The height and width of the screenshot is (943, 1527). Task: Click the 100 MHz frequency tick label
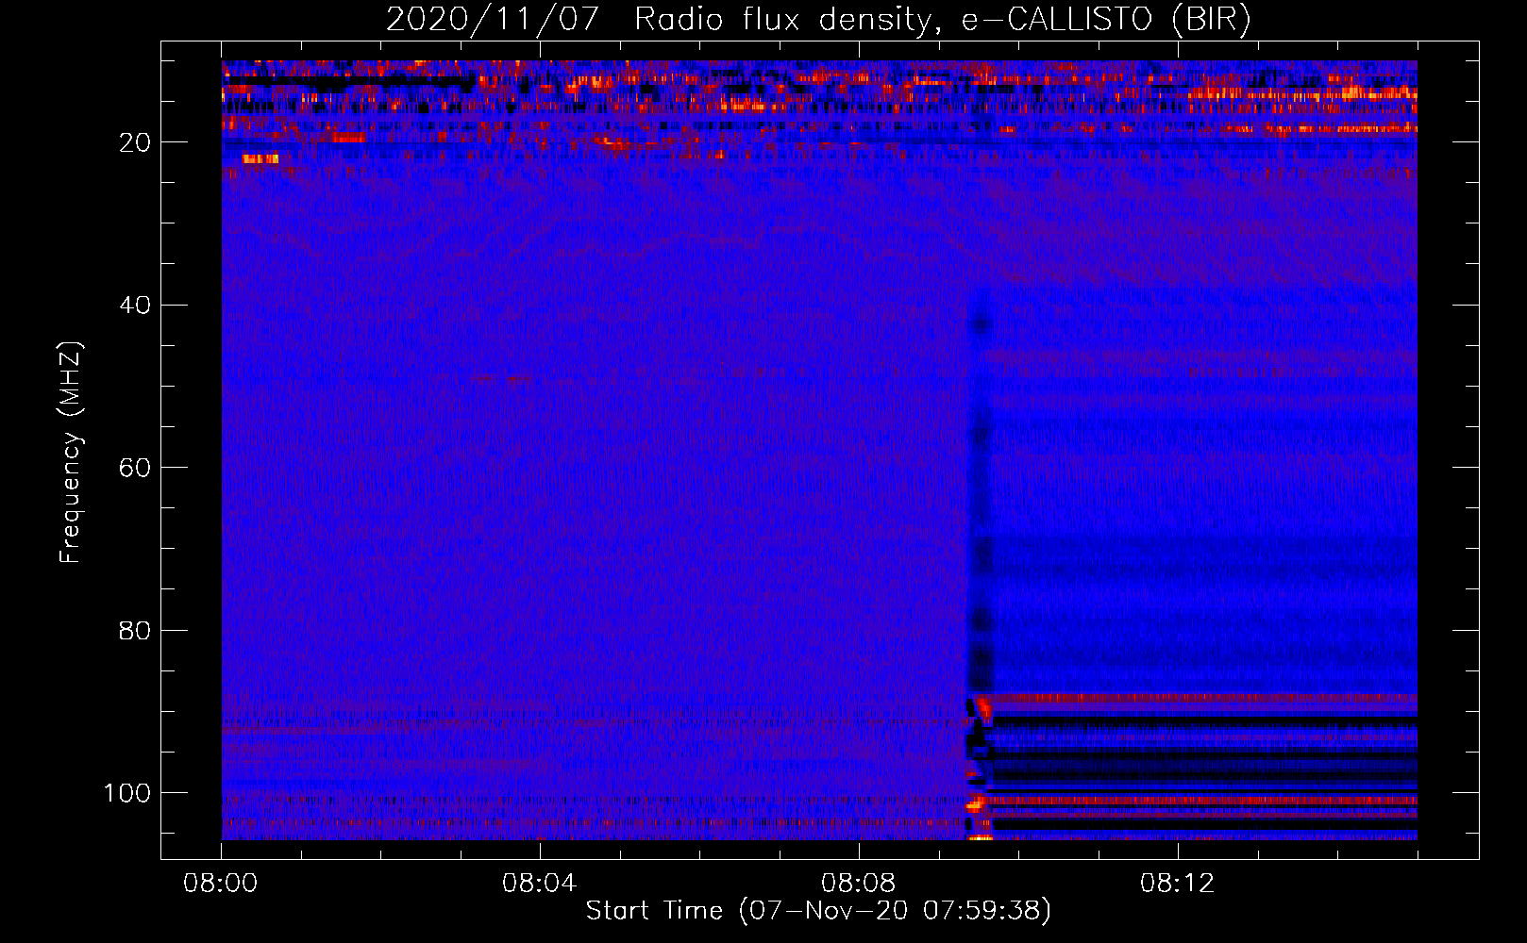[127, 793]
